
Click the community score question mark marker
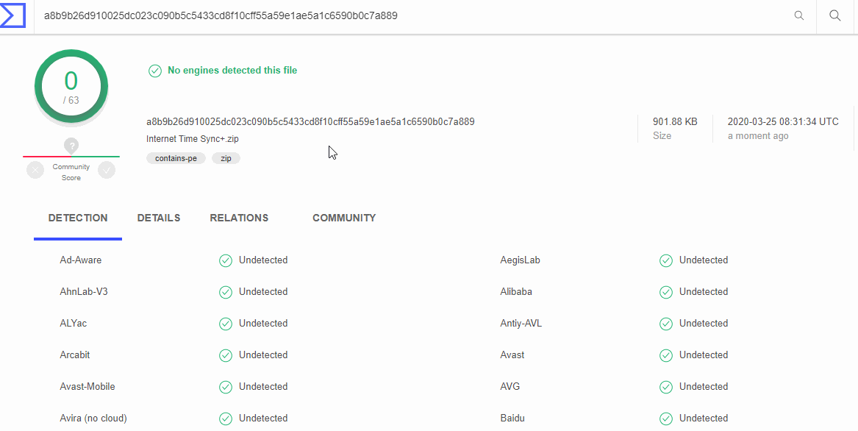pyautogui.click(x=71, y=146)
